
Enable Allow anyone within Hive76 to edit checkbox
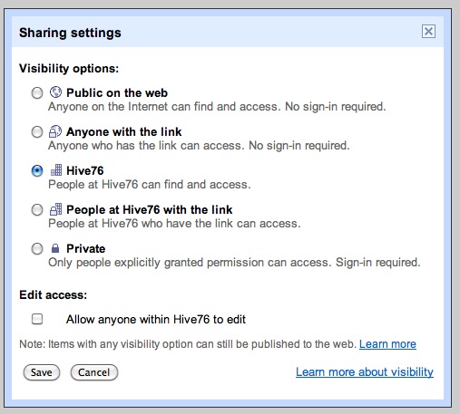pos(37,319)
